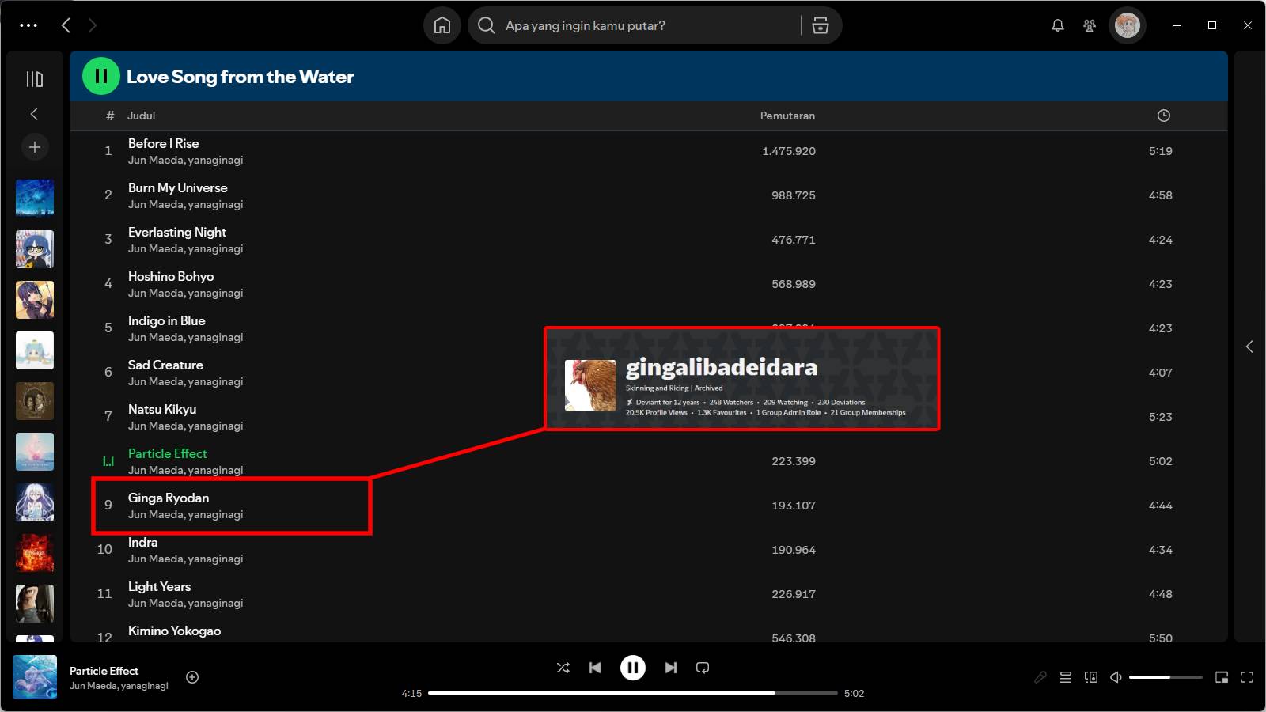Open the Your Library icon

(35, 79)
